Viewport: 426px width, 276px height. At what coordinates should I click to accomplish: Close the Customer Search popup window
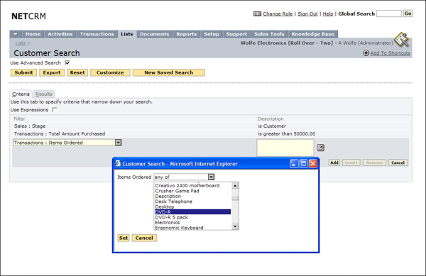point(313,164)
